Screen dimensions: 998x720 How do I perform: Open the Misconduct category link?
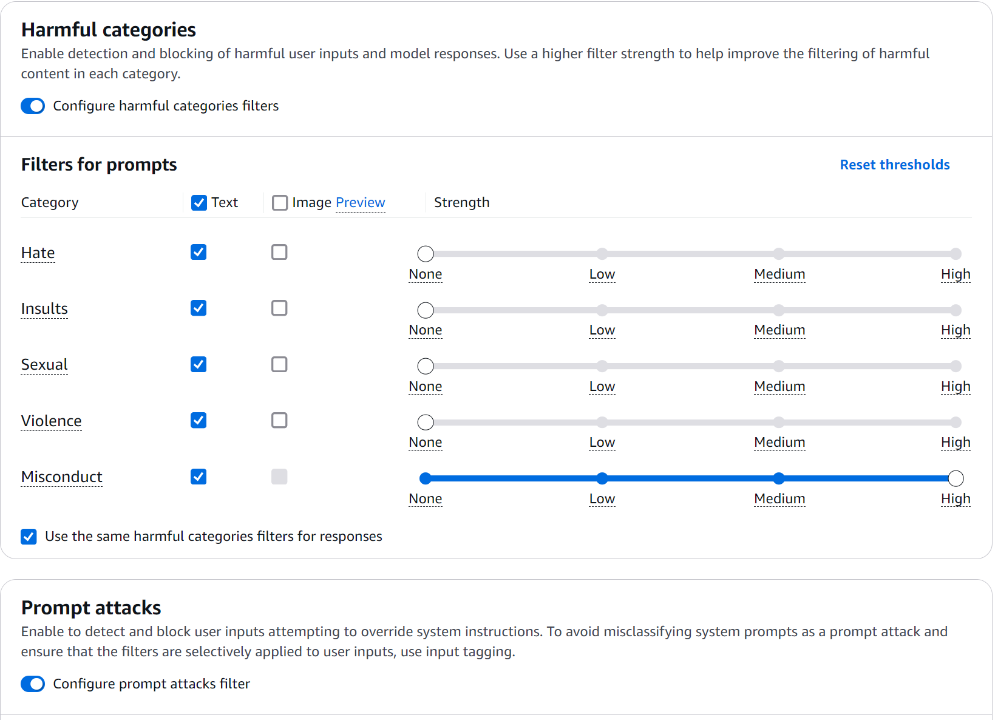coord(61,477)
